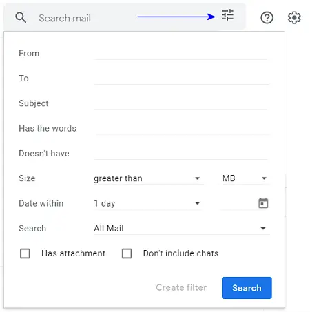Check the Has attachment checkbox

(x=25, y=253)
